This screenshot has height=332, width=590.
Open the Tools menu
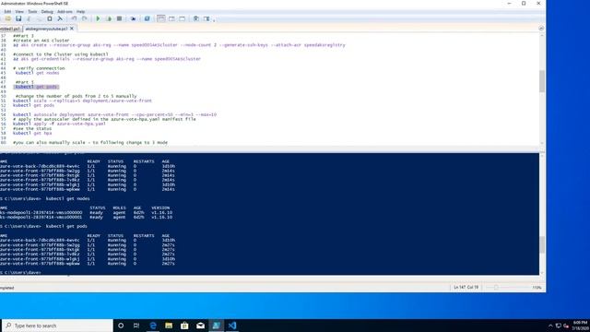(x=32, y=12)
